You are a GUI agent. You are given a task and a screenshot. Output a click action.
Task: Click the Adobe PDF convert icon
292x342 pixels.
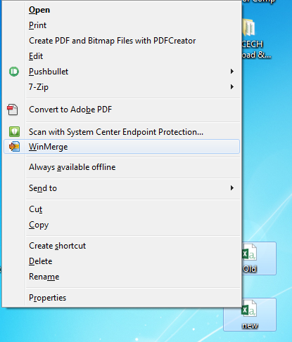tap(13, 110)
